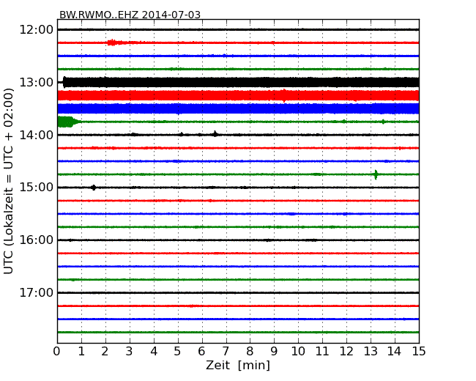The image size is (476, 381).
Task: Click the black spike on the 15:00 trace
Action: pos(94,188)
